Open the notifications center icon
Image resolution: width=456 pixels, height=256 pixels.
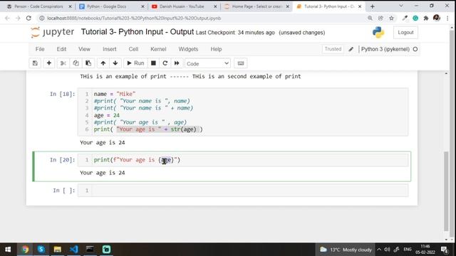[x=445, y=250]
